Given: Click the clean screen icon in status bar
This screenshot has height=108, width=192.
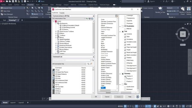Looking at the screenshot, I should click(187, 106).
